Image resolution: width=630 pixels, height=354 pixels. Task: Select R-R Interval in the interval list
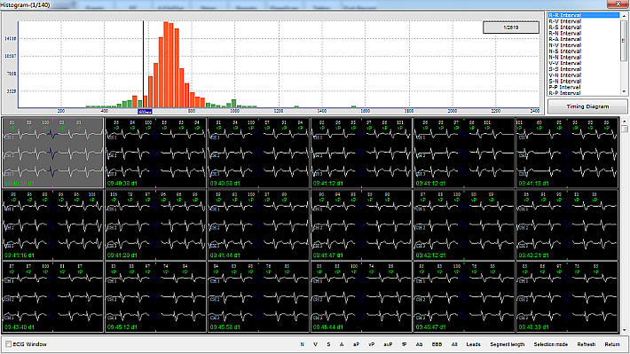pyautogui.click(x=583, y=15)
